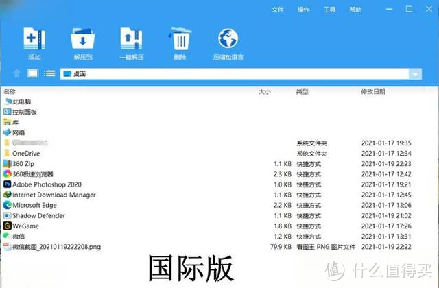439x288 pixels.
Task: Click the 解压到 (Extract to) icon
Action: pos(82,38)
